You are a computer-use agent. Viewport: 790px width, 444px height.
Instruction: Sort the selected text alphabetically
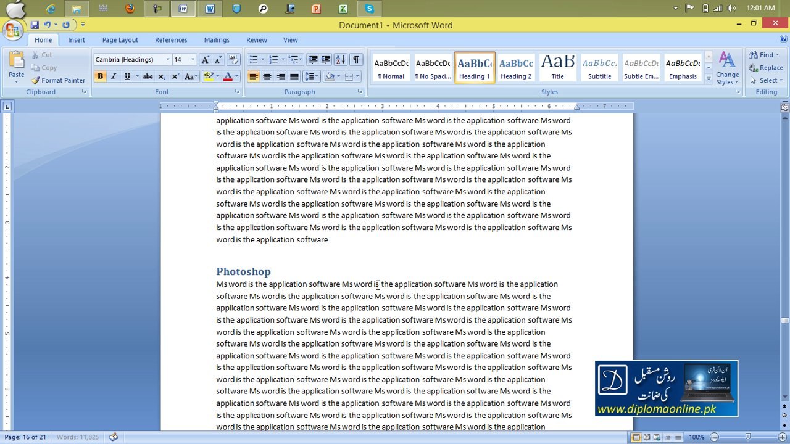pos(341,60)
